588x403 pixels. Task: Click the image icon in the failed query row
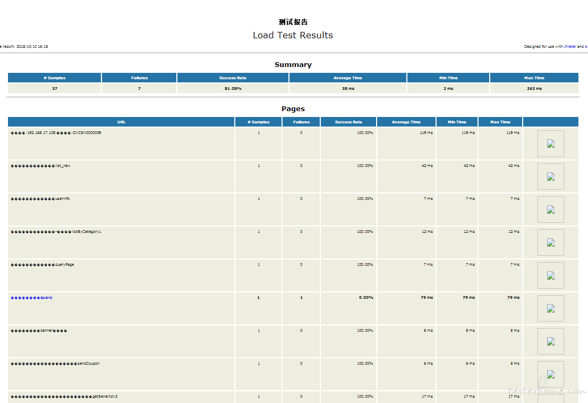click(550, 308)
